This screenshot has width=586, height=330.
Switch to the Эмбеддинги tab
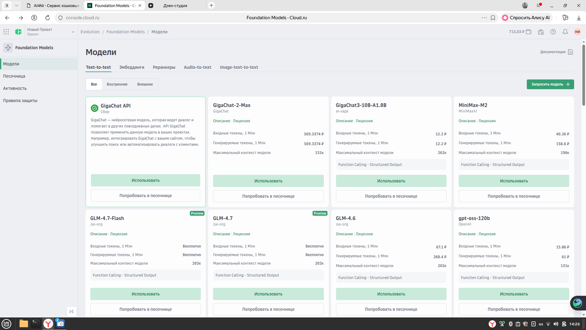click(132, 67)
